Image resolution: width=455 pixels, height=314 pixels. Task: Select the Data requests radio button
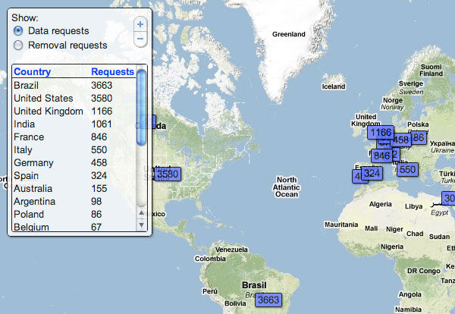pyautogui.click(x=18, y=31)
